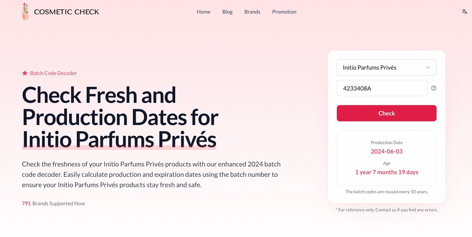472x237 pixels.
Task: Click the main Check Fresh heading
Action: (x=120, y=117)
